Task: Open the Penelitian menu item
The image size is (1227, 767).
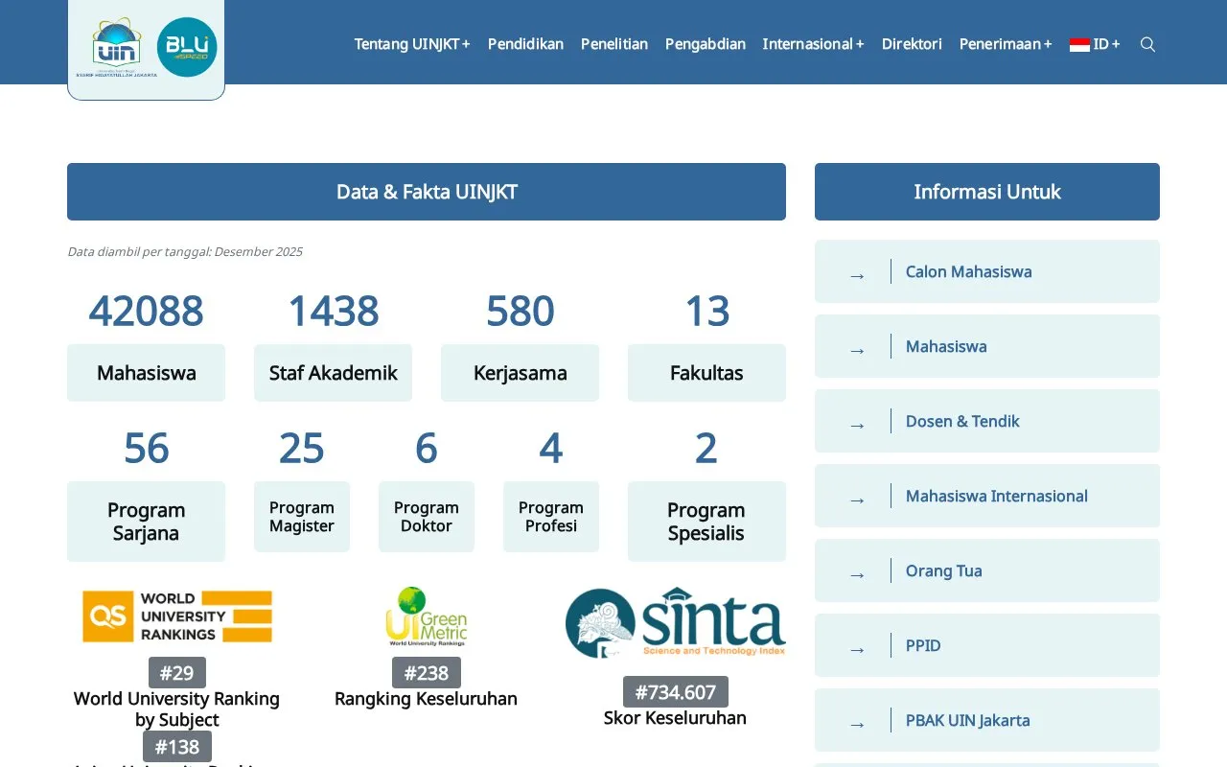Action: [614, 44]
